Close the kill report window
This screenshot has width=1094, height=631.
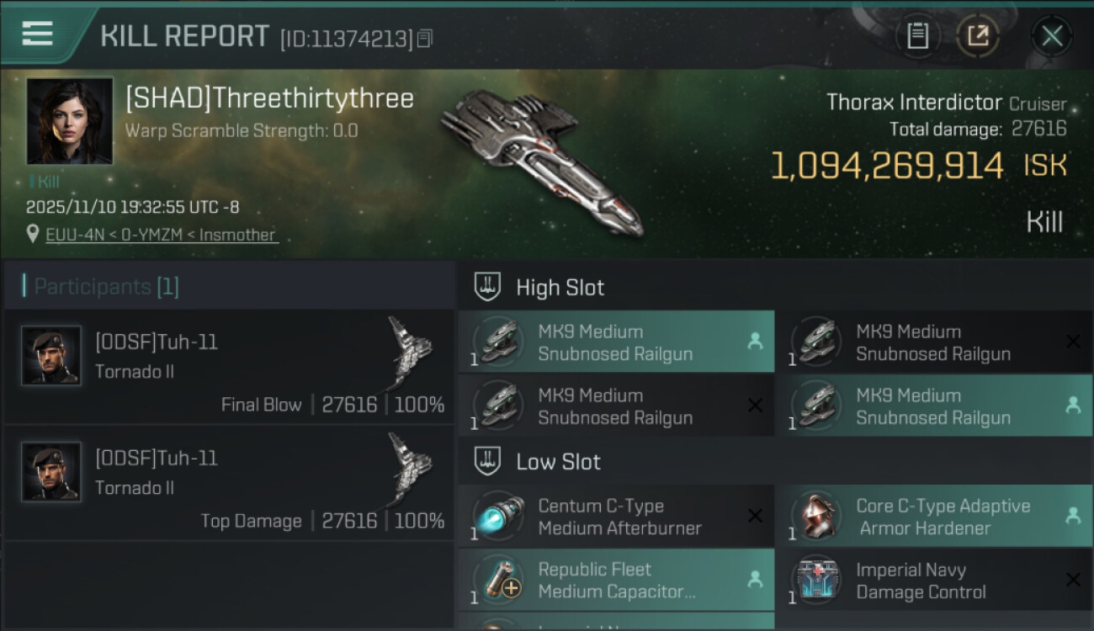pyautogui.click(x=1051, y=36)
